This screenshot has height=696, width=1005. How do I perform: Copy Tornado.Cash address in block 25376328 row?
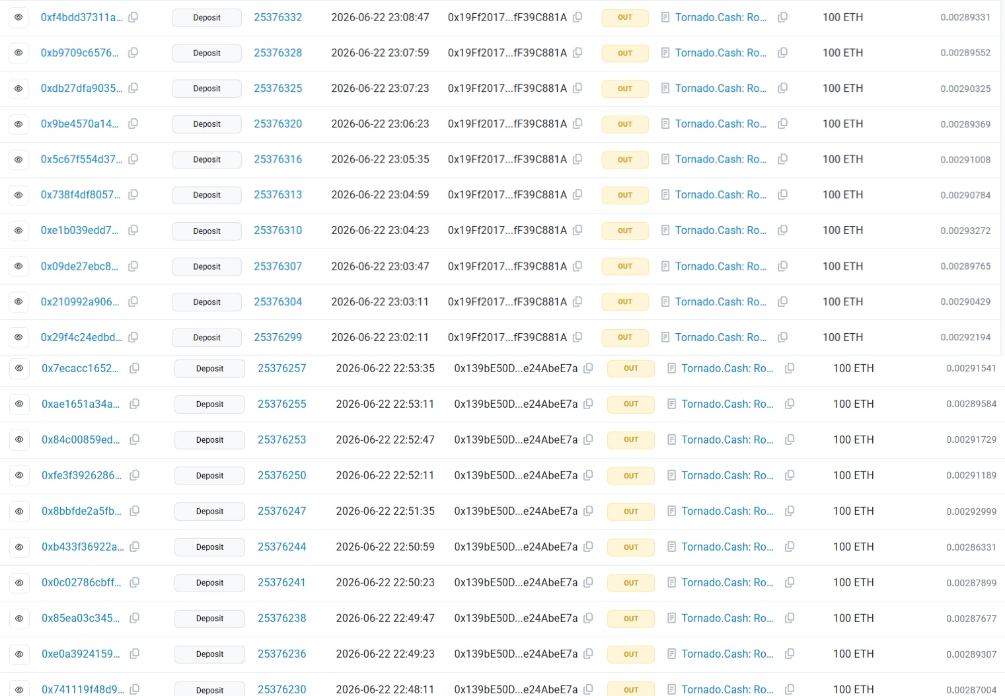782,53
